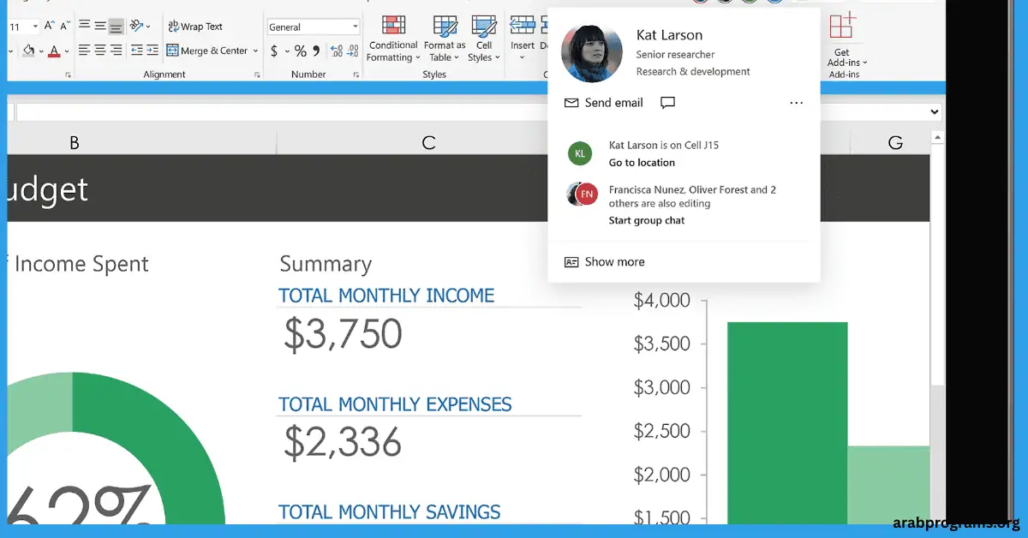The image size is (1028, 538).
Task: Open Cell Styles gallery
Action: 484,39
